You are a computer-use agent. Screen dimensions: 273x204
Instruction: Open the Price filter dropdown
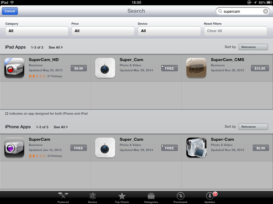point(103,31)
